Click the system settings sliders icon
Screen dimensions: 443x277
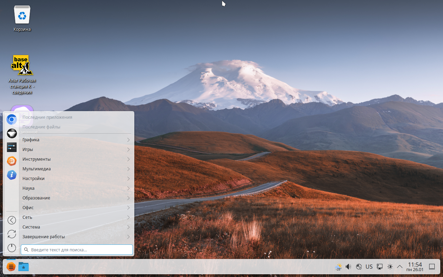pyautogui.click(x=12, y=147)
